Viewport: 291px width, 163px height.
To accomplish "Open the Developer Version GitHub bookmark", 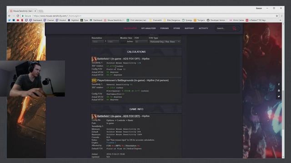I will [x=216, y=20].
